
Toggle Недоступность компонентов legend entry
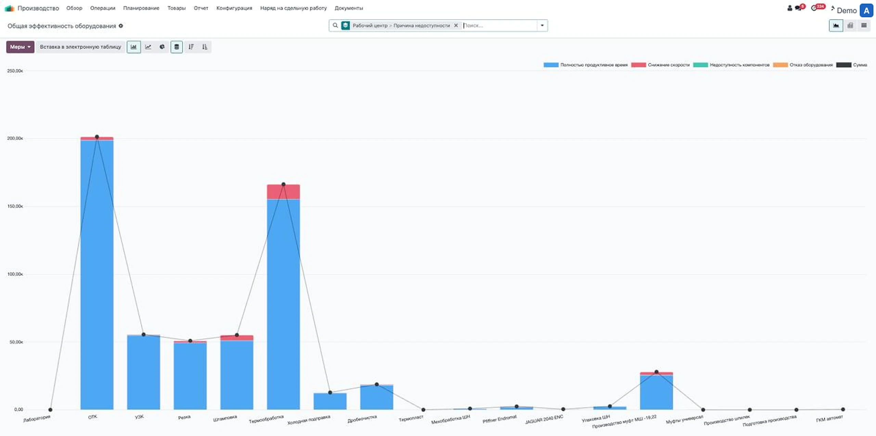pos(731,65)
